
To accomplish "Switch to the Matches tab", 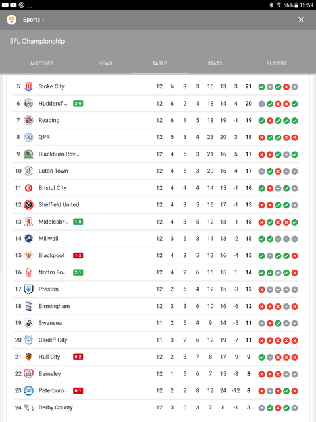I will tap(41, 63).
